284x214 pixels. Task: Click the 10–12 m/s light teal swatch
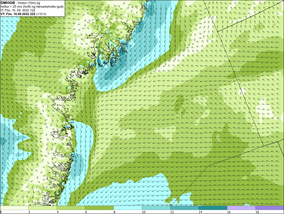156,208
